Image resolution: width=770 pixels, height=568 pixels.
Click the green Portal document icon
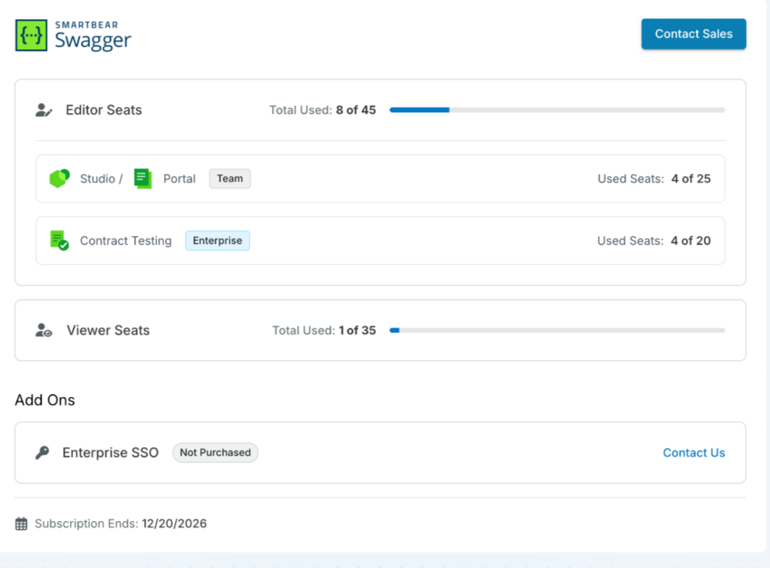coord(143,179)
